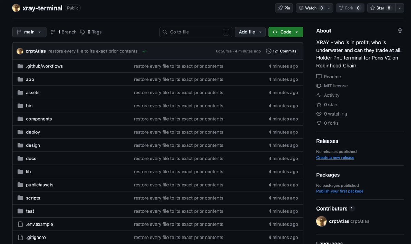Image resolution: width=411 pixels, height=244 pixels.
Task: Click the scale icon beside MIT license
Action: tap(319, 86)
